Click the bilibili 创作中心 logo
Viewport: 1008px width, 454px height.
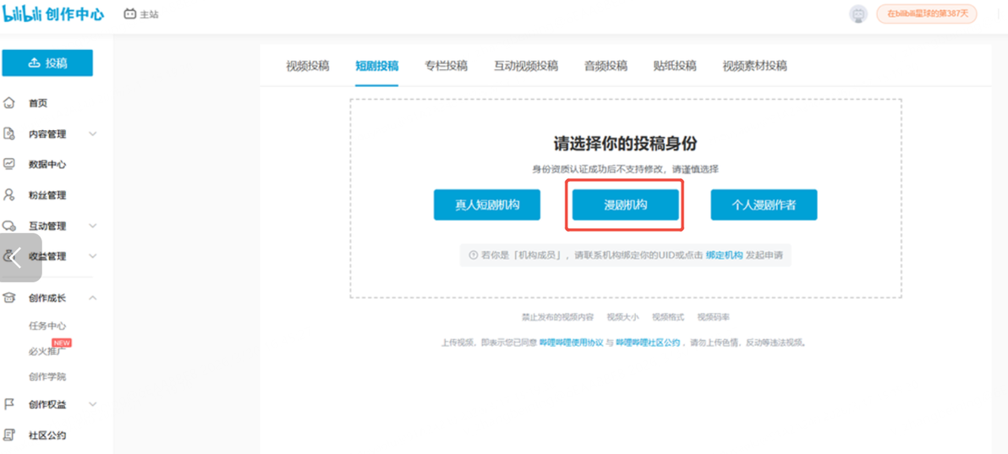pyautogui.click(x=52, y=14)
